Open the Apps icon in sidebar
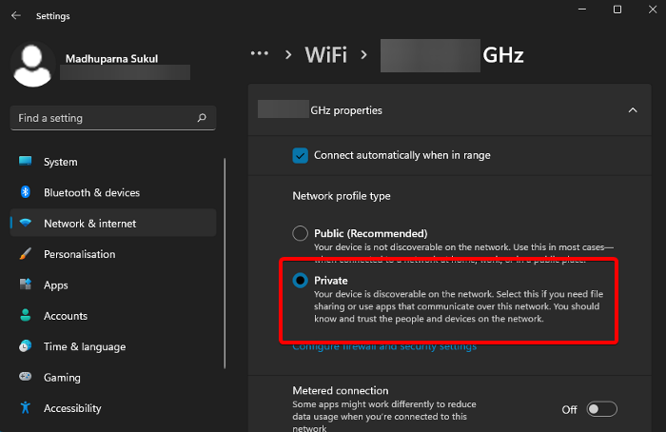Viewport: 666px width, 432px height. 25,285
